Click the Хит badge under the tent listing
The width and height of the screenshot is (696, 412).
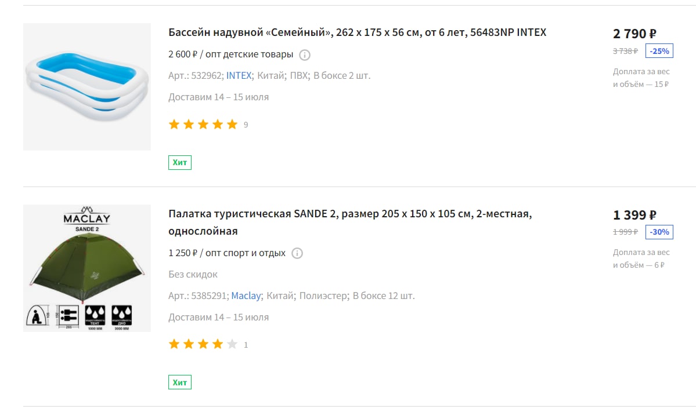point(180,382)
